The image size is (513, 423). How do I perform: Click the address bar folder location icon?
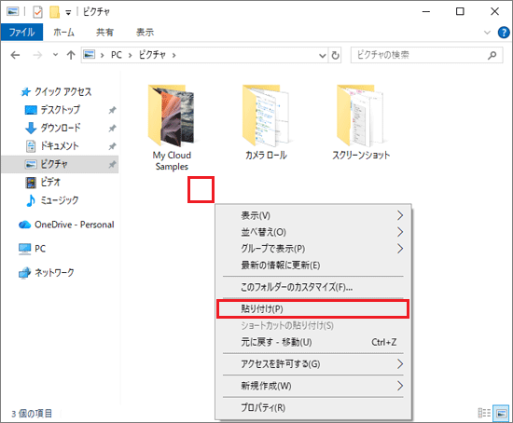pos(89,55)
